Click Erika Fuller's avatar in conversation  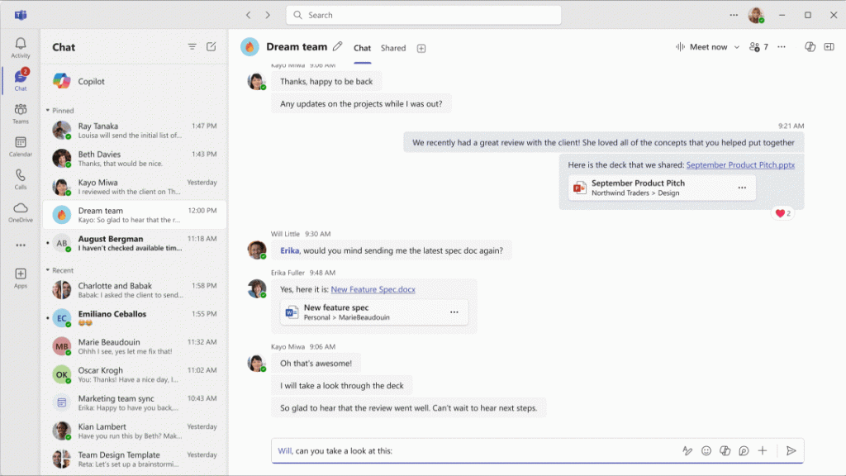[257, 288]
